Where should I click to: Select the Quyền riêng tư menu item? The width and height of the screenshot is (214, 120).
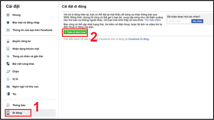(x=22, y=41)
